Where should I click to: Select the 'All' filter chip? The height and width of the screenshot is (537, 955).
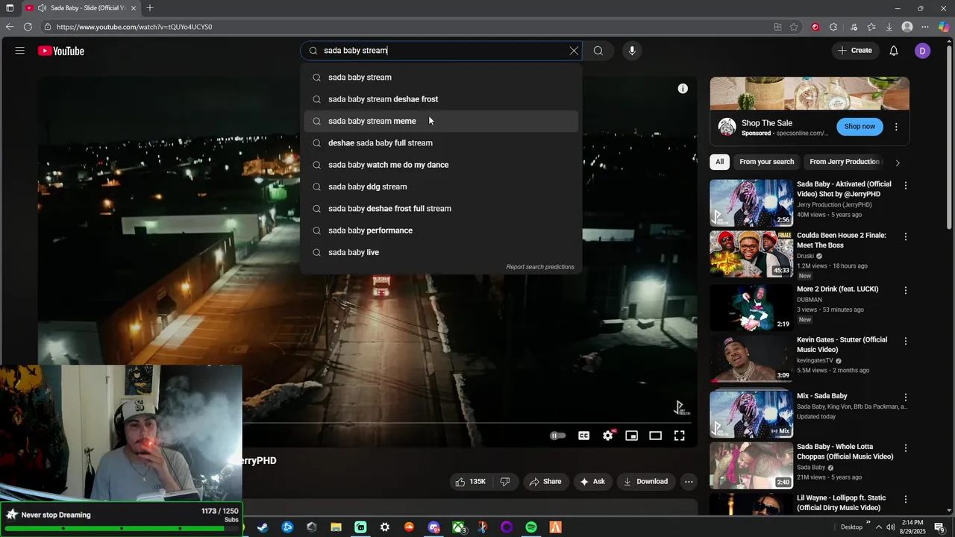pos(720,162)
